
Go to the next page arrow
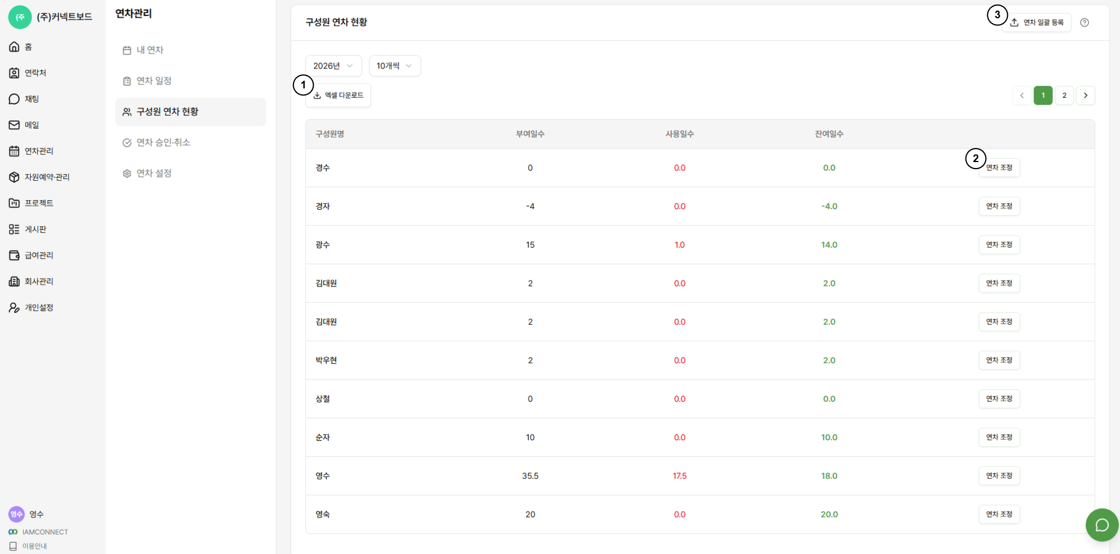pos(1086,95)
